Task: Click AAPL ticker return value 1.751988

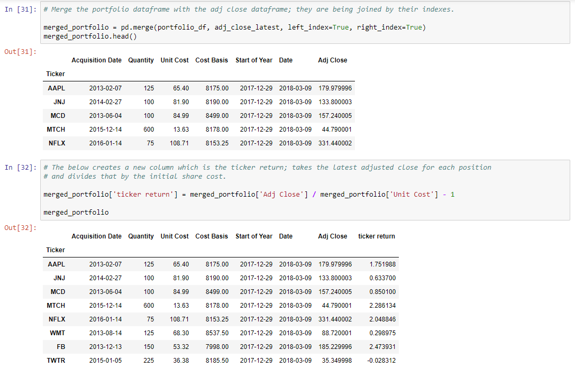Action: point(382,264)
